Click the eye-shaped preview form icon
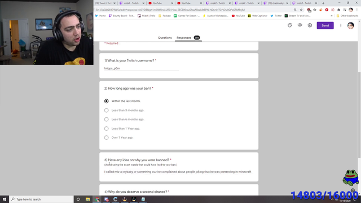Screen dimensions: 361x203 (300, 25)
